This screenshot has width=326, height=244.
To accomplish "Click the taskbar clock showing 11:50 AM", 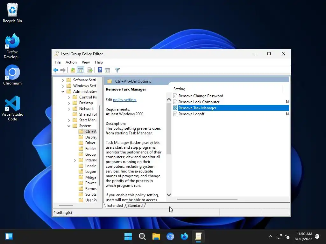I will (x=303, y=236).
